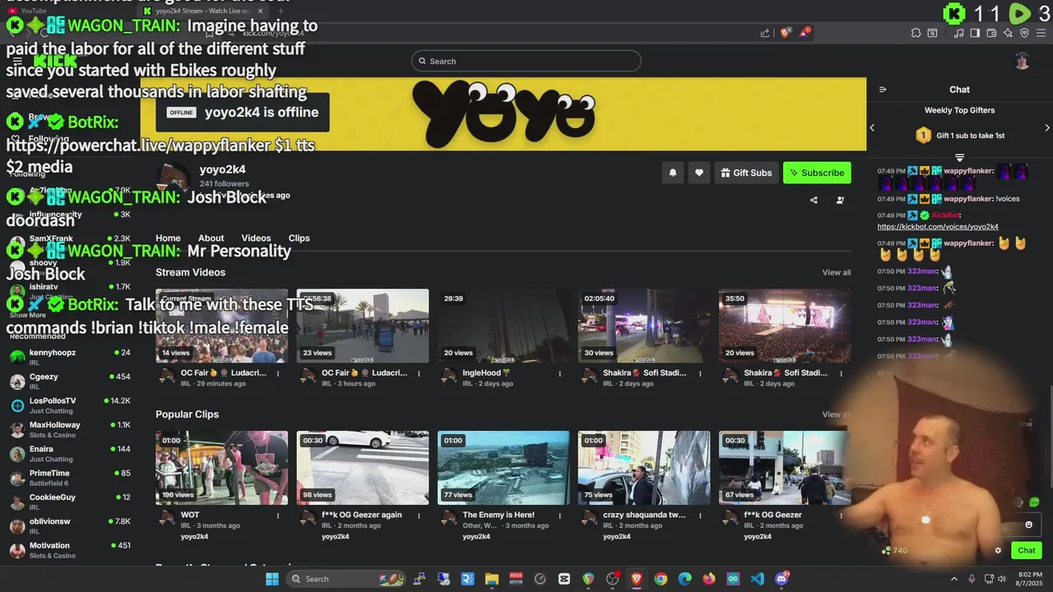
Task: Open chat settings gear icon
Action: coord(998,551)
